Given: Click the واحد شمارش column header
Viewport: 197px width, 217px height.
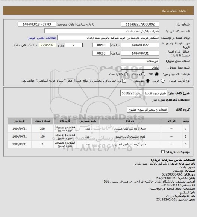Looking at the screenshot, I should [x=88, y=121].
